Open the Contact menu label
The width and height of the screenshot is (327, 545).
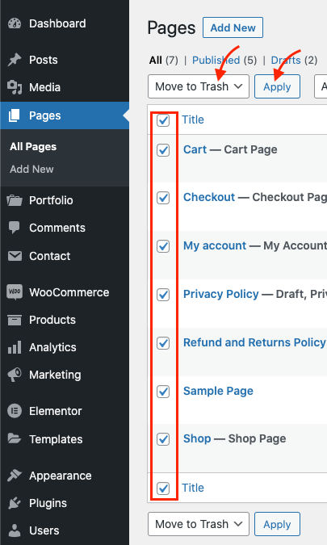point(50,256)
